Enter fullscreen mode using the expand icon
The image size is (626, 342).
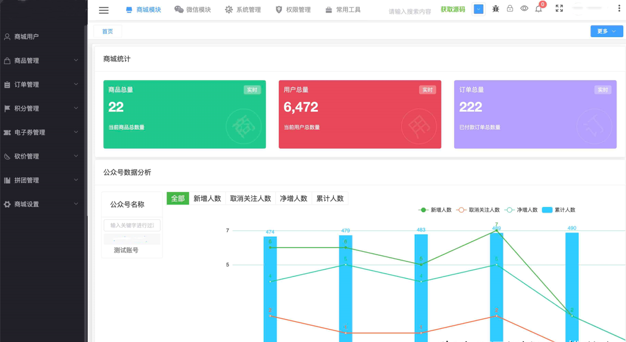(559, 8)
